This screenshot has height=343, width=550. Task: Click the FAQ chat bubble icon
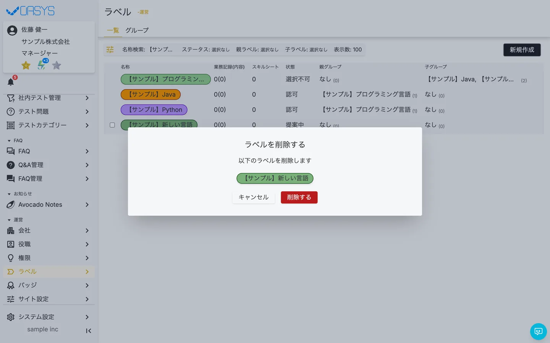click(x=11, y=151)
